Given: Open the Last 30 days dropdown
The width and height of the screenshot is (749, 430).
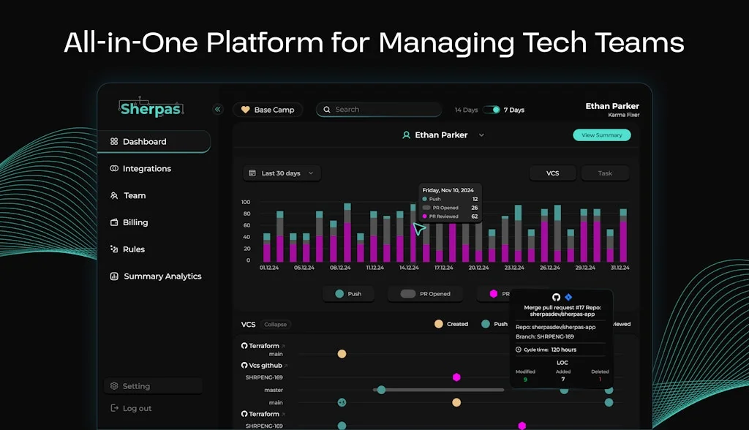Looking at the screenshot, I should tap(282, 173).
